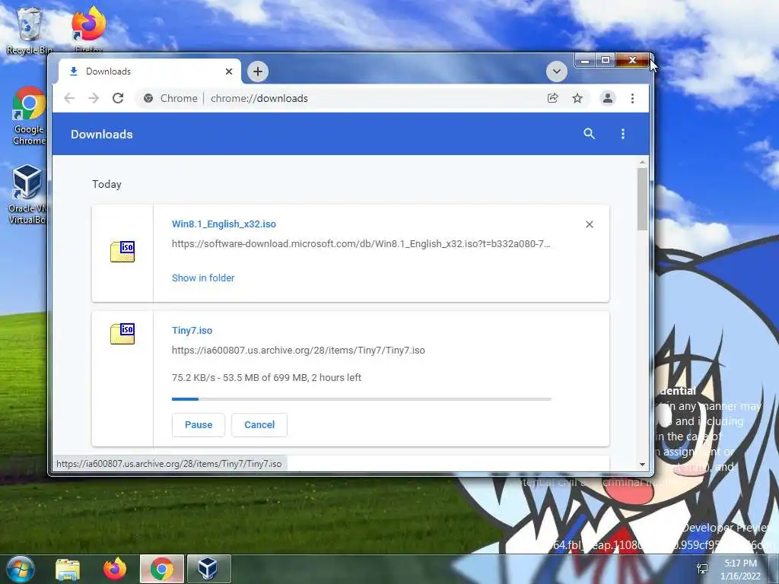Click the scrollbar up arrow
The image size is (779, 584).
click(x=642, y=163)
